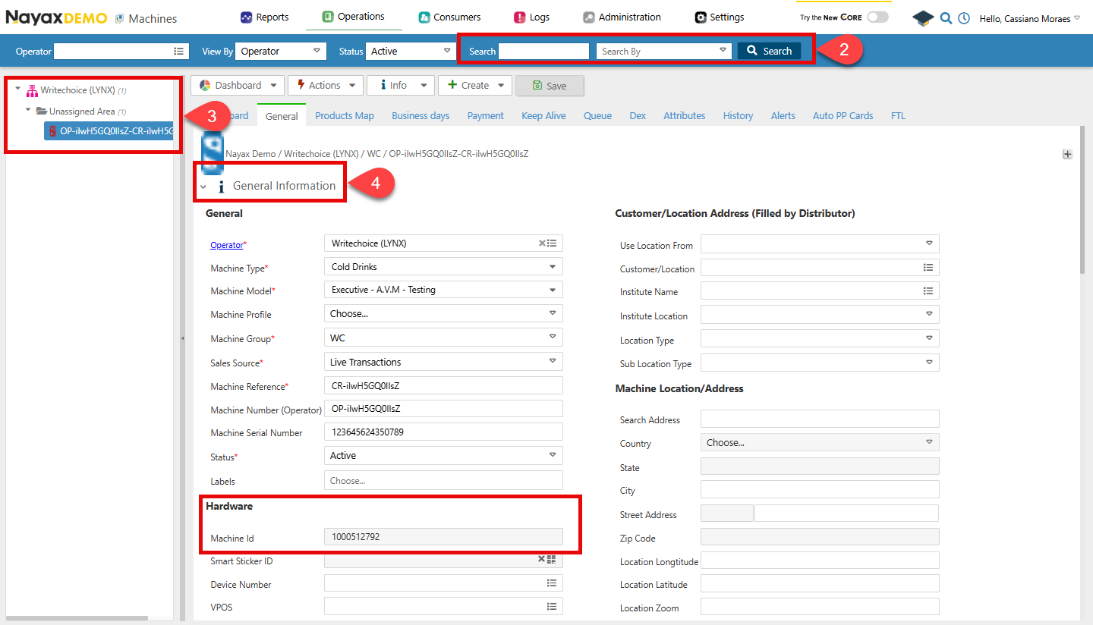This screenshot has width=1093, height=625.
Task: Open the Customer/Location list picker icon
Action: (x=928, y=268)
